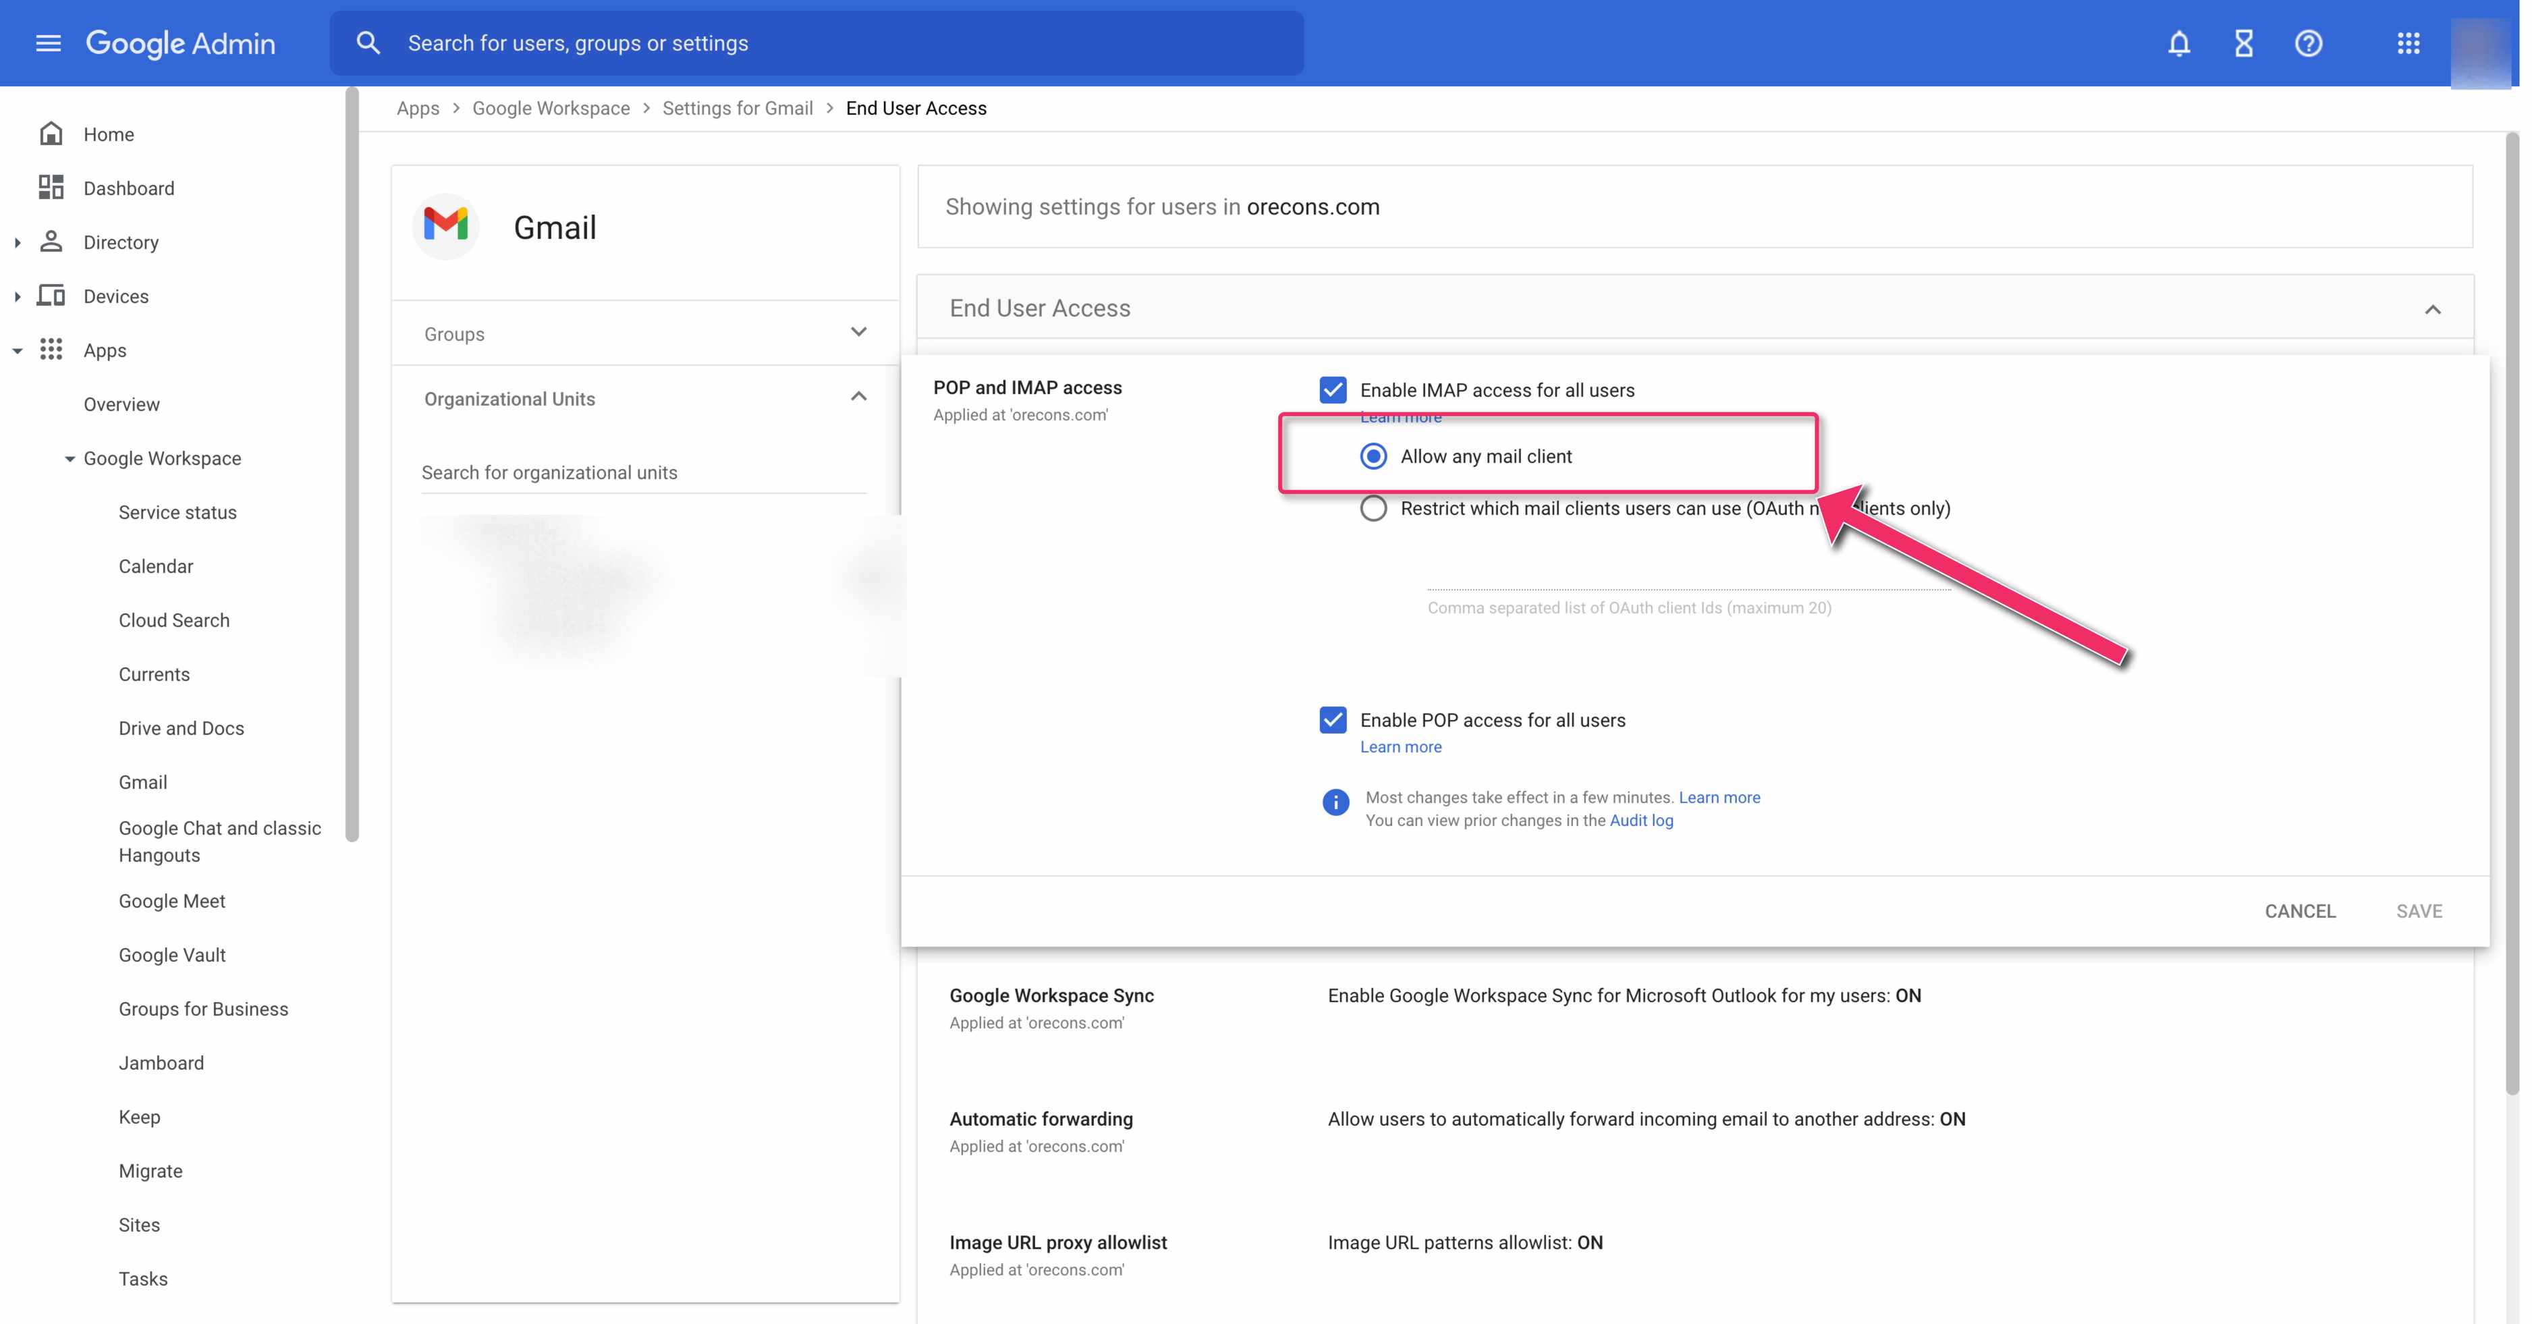Open Google Chat and classic Hangouts

pos(220,842)
